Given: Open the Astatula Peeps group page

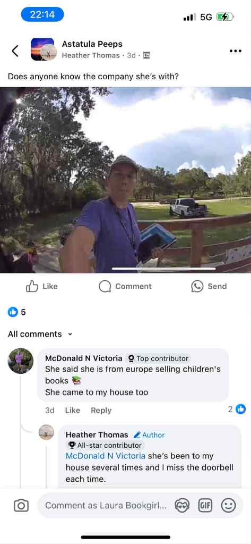Looking at the screenshot, I should pos(92,44).
